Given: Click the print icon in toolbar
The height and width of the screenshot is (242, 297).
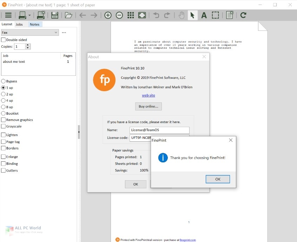Looking at the screenshot, I should [x=22, y=15].
